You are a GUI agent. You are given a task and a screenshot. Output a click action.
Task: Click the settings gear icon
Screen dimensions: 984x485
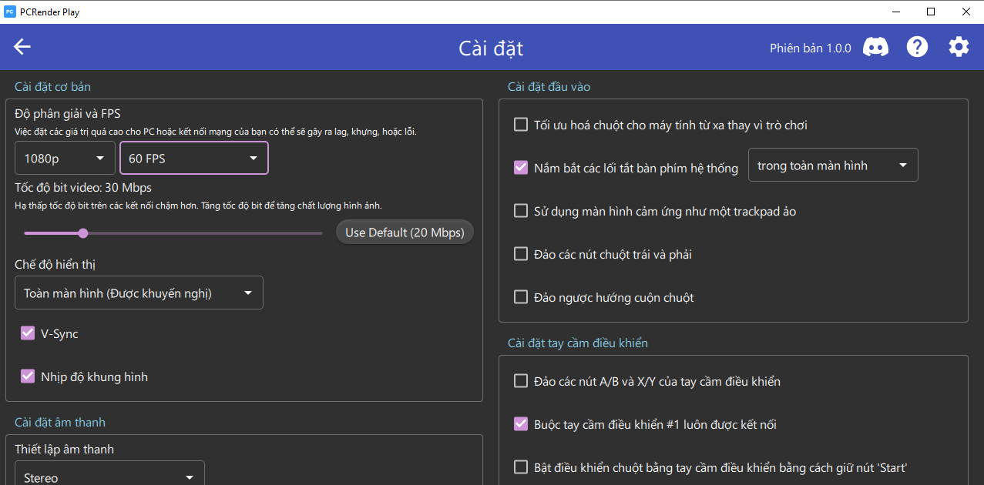(959, 47)
